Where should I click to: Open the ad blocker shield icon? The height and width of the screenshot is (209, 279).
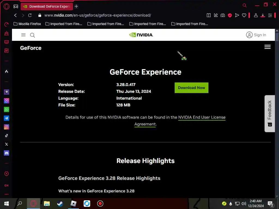(x=230, y=15)
